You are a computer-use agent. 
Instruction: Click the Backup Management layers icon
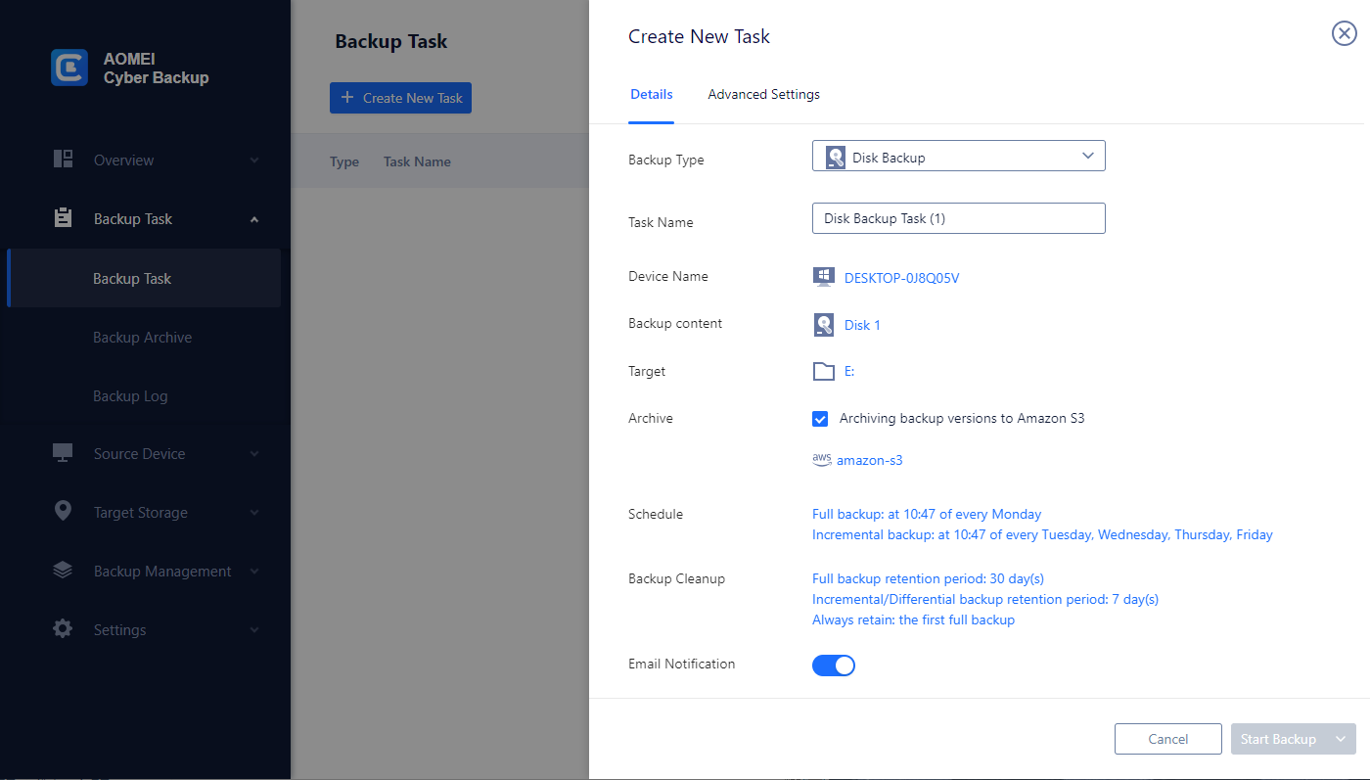64,571
